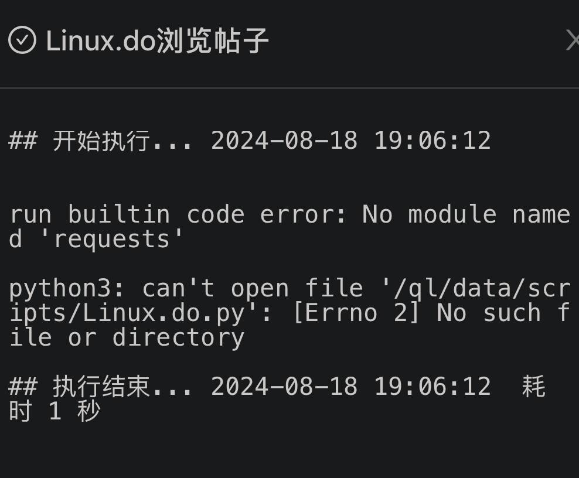Image resolution: width=579 pixels, height=478 pixels.
Task: Click the 'ile or directory' line
Action: click(x=127, y=338)
